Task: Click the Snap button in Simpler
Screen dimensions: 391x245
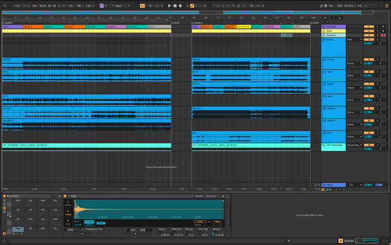Action: (x=101, y=223)
